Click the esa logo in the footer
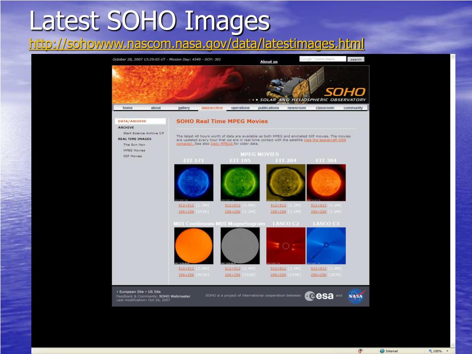The width and height of the screenshot is (472, 354). coord(319,296)
